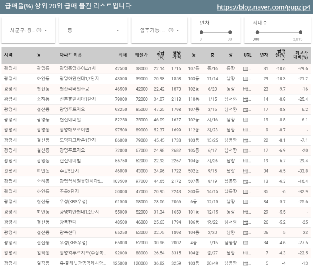Click the 평당 가격 value 2682
This screenshot has width=313, height=269.
coord(176,150)
